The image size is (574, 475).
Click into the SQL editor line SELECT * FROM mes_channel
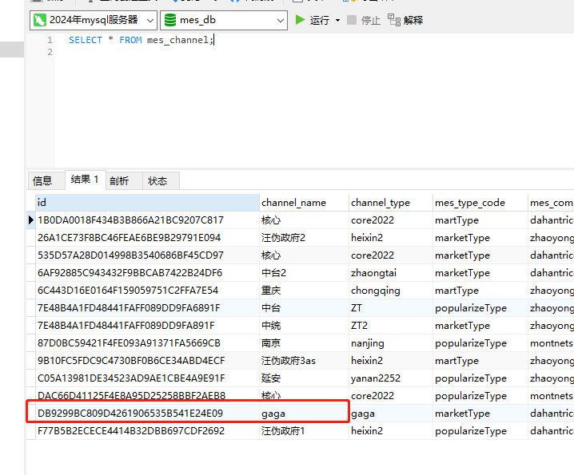(x=141, y=40)
